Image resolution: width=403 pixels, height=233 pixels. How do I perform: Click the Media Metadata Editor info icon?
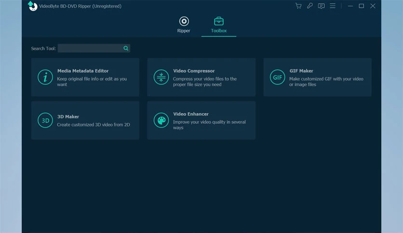click(45, 77)
